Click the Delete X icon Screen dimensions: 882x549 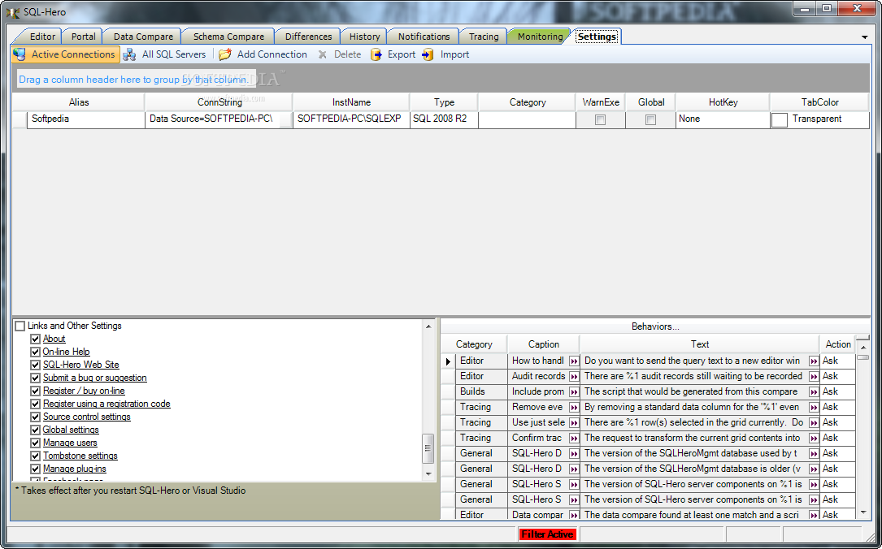coord(322,54)
